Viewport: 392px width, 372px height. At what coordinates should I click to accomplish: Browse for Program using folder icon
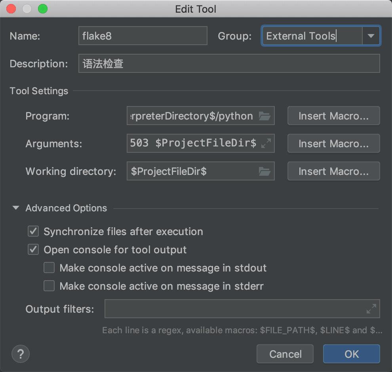[265, 116]
